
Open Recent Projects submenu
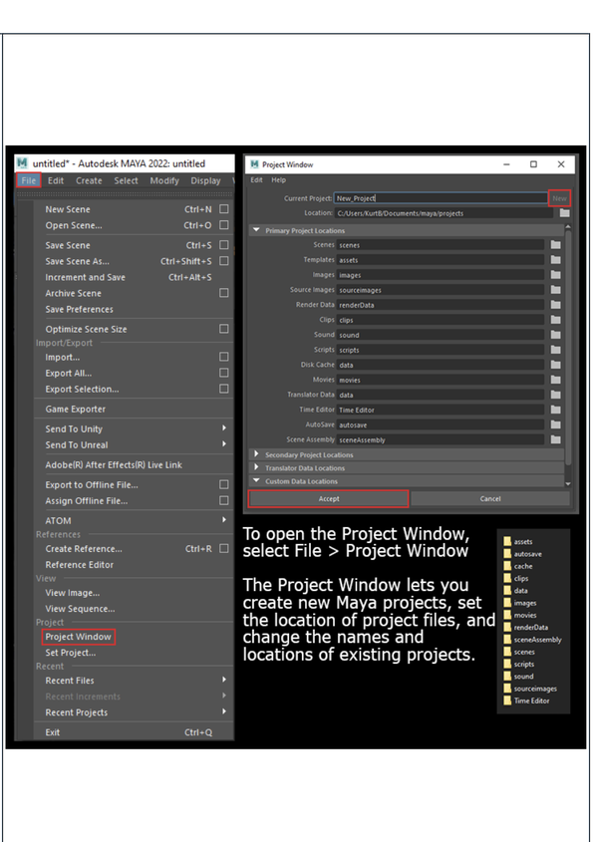pyautogui.click(x=134, y=712)
